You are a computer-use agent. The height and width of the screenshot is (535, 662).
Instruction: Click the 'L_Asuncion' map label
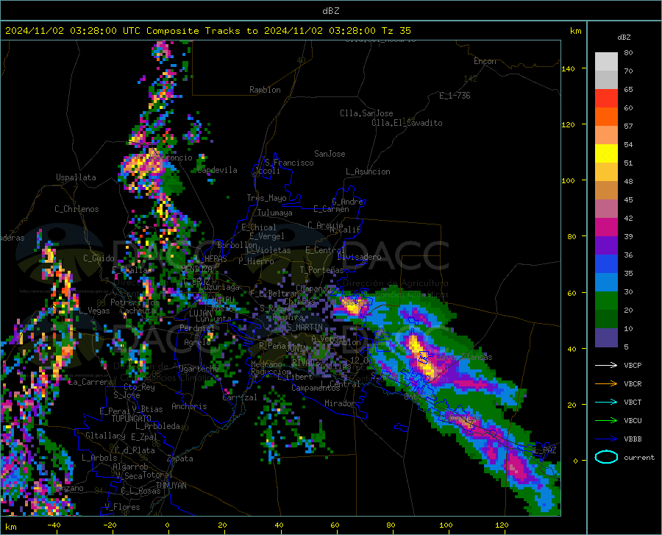pyautogui.click(x=368, y=171)
